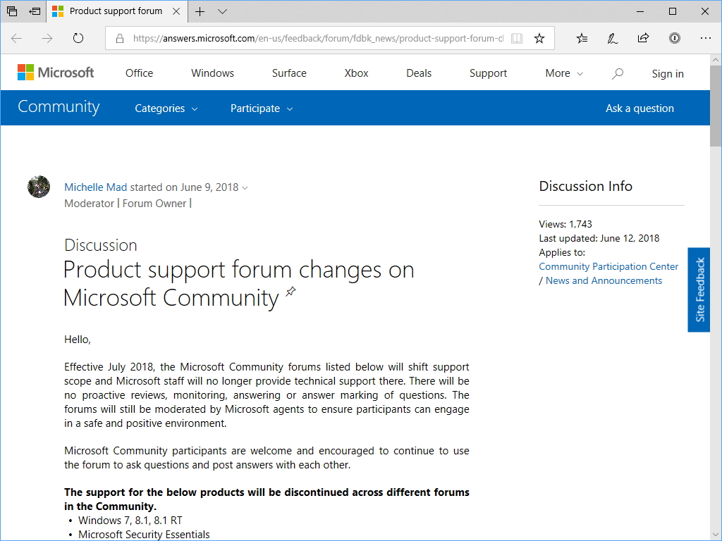722x541 pixels.
Task: Select Support in the navigation bar
Action: coord(488,73)
